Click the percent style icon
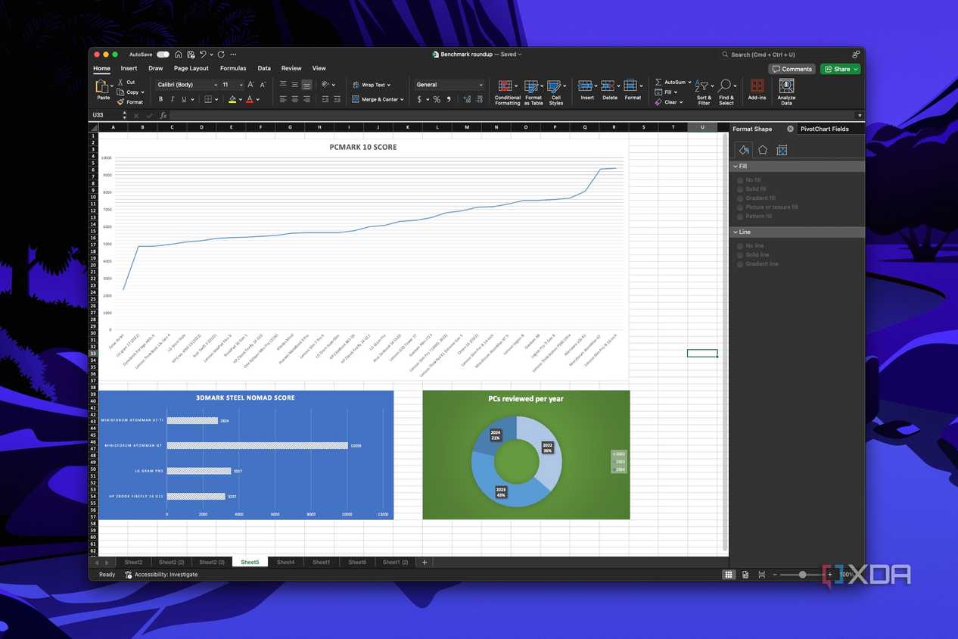Image resolution: width=958 pixels, height=639 pixels. pyautogui.click(x=437, y=99)
